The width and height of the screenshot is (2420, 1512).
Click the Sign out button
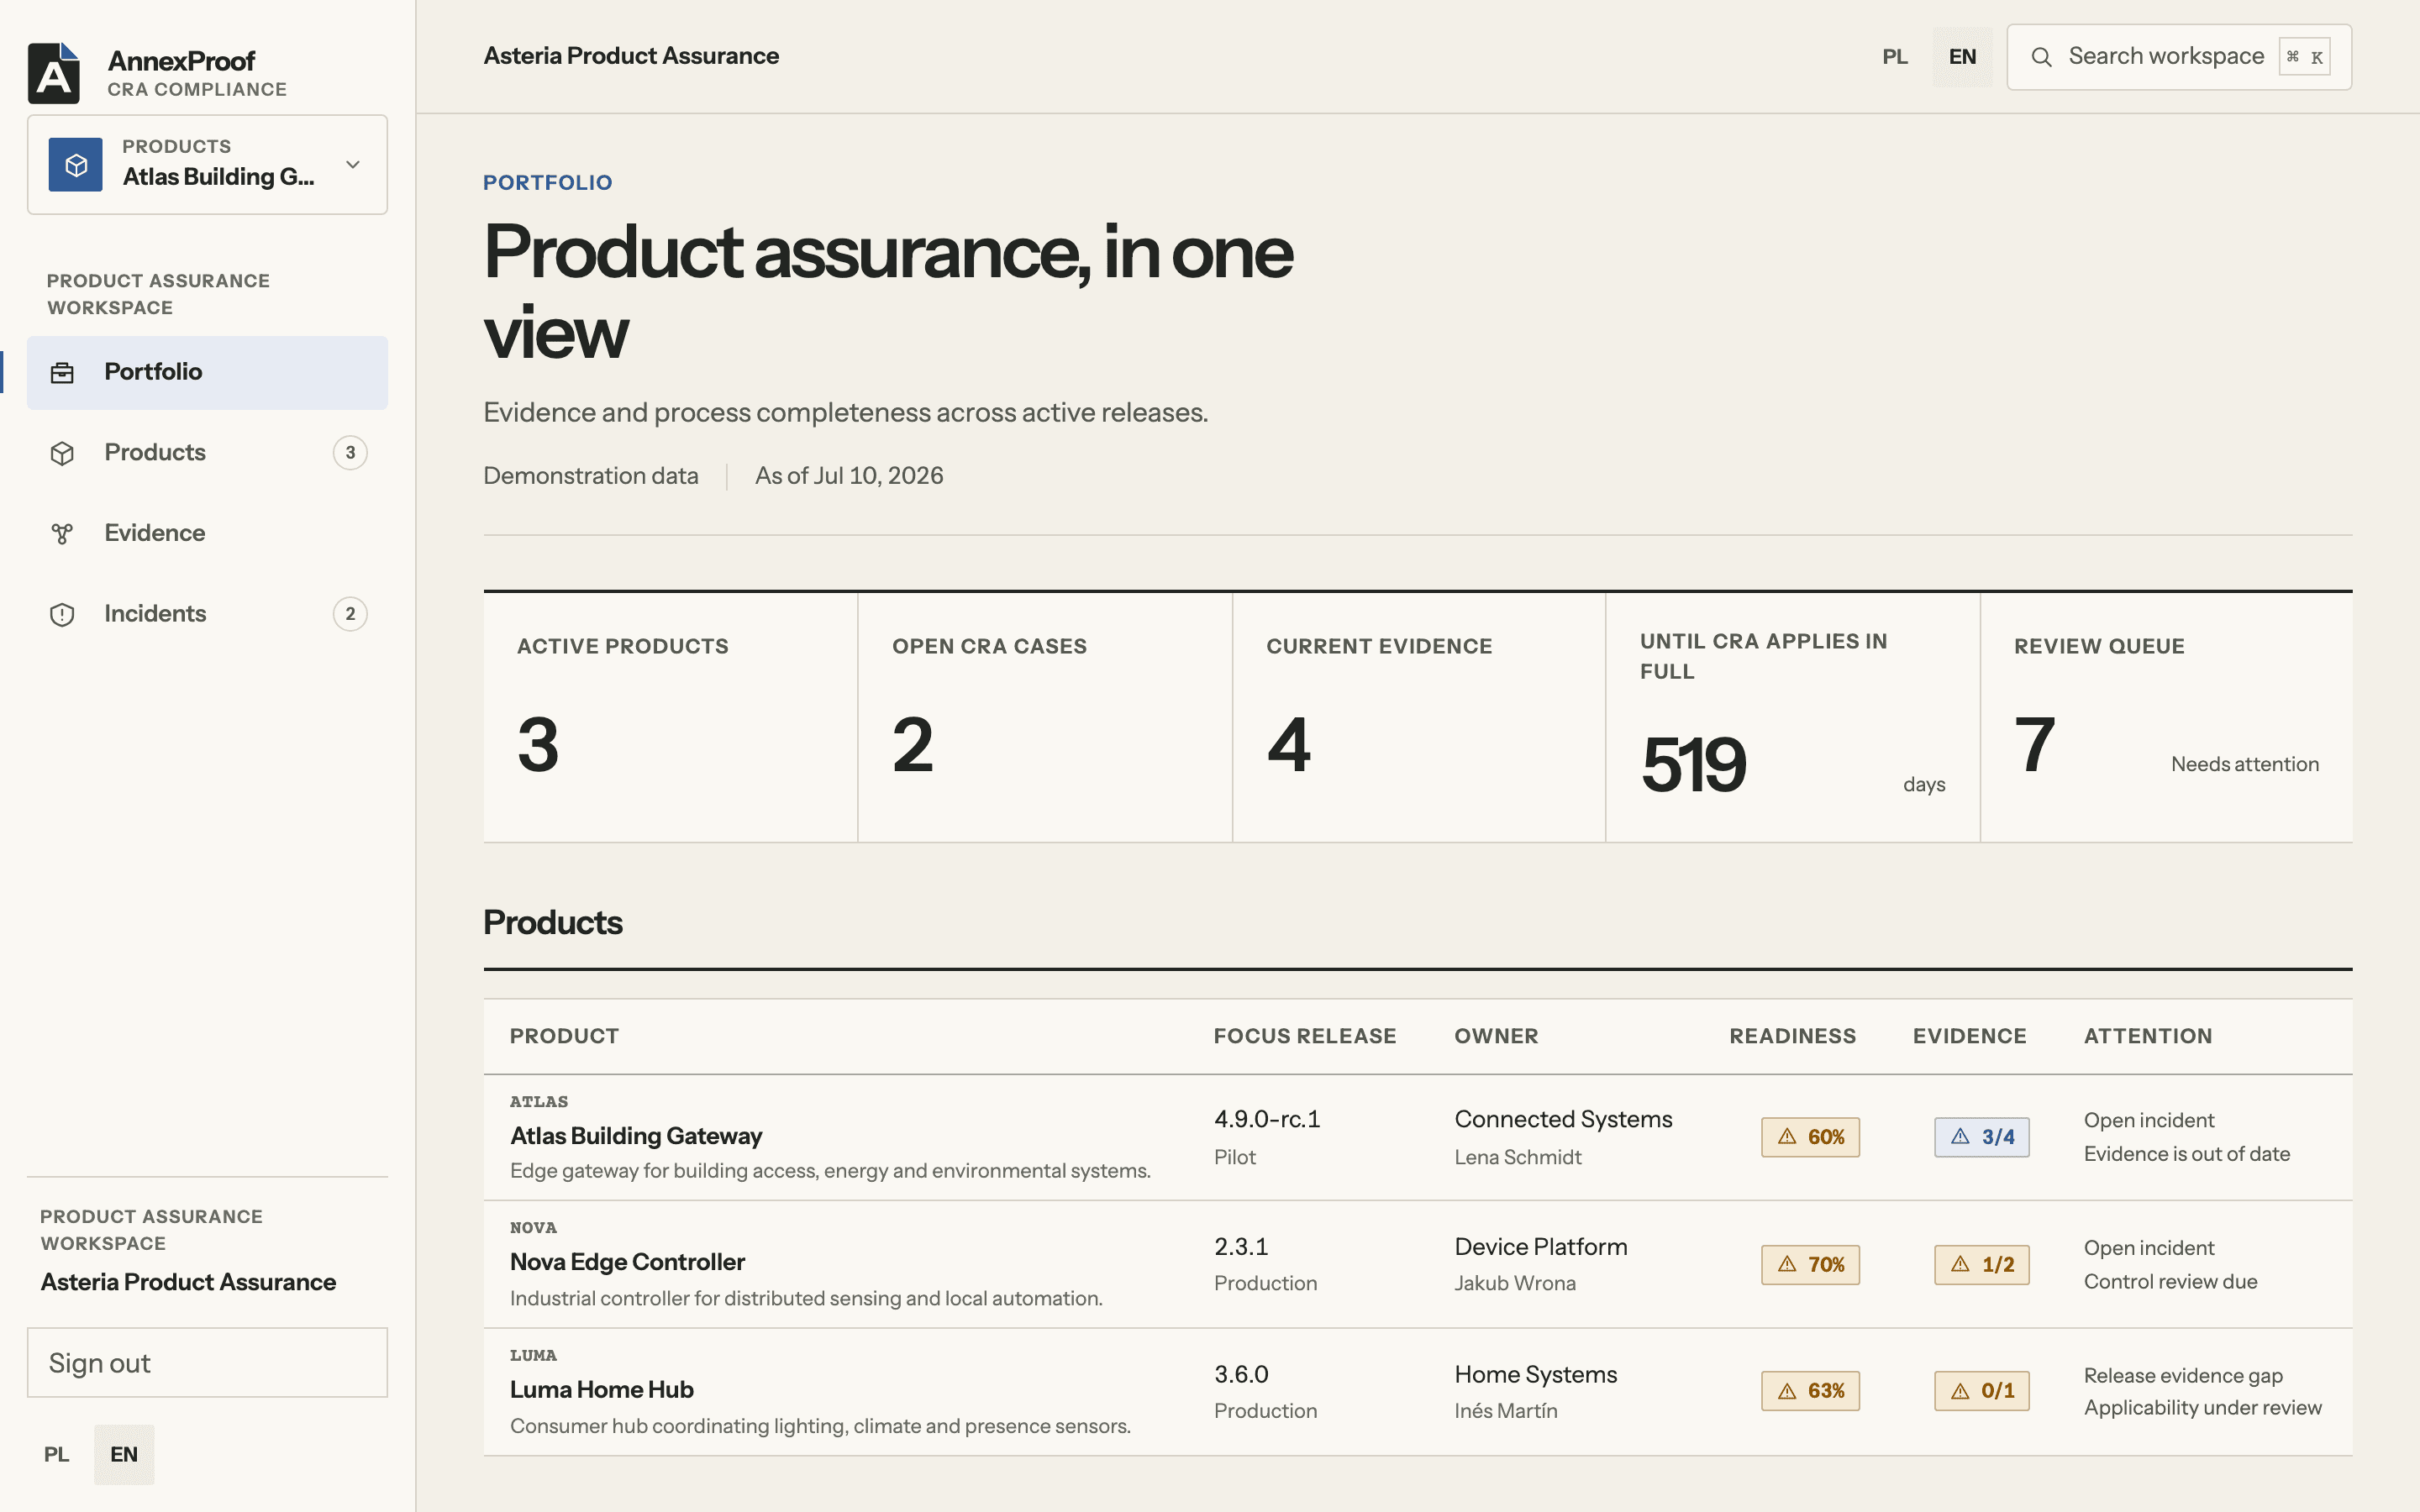pos(207,1363)
